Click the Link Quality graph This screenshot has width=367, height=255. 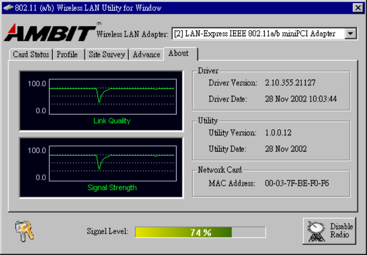pos(101,101)
